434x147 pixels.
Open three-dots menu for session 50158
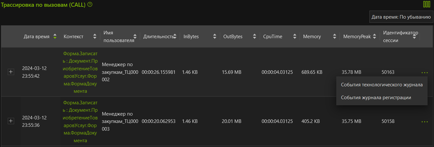tap(424, 122)
